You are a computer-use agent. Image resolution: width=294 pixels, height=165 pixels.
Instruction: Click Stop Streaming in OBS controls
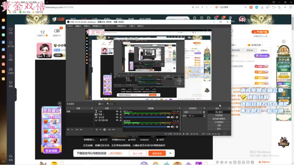point(219,112)
